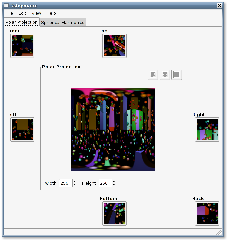This screenshot has width=227, height=240.
Task: Click the './shgen.exe' title bar text
Action: [x=24, y=6]
